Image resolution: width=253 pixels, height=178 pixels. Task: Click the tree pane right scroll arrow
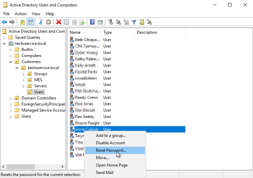point(63,167)
